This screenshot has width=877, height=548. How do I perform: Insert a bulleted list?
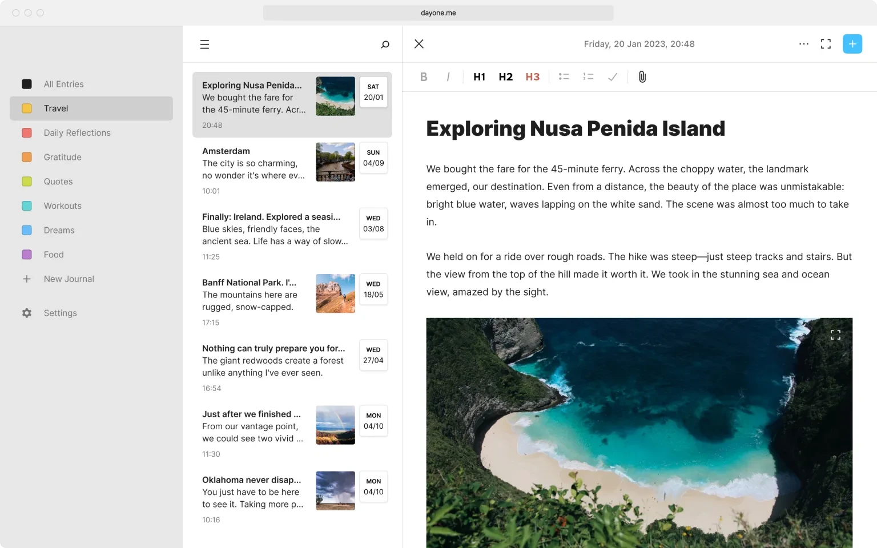564,77
